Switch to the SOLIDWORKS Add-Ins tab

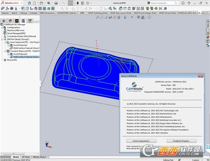click(x=67, y=13)
